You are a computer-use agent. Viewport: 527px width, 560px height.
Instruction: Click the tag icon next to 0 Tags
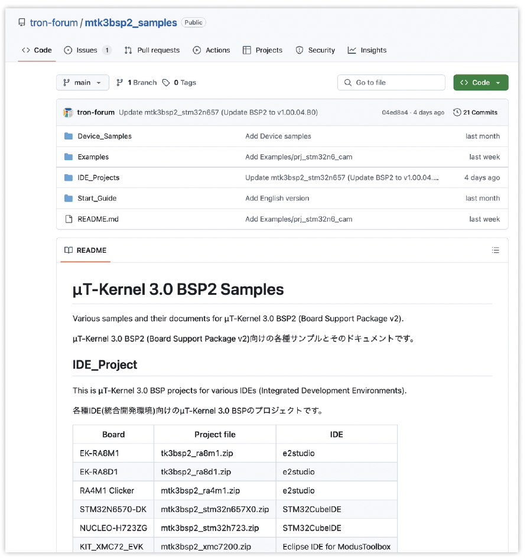[x=166, y=83]
